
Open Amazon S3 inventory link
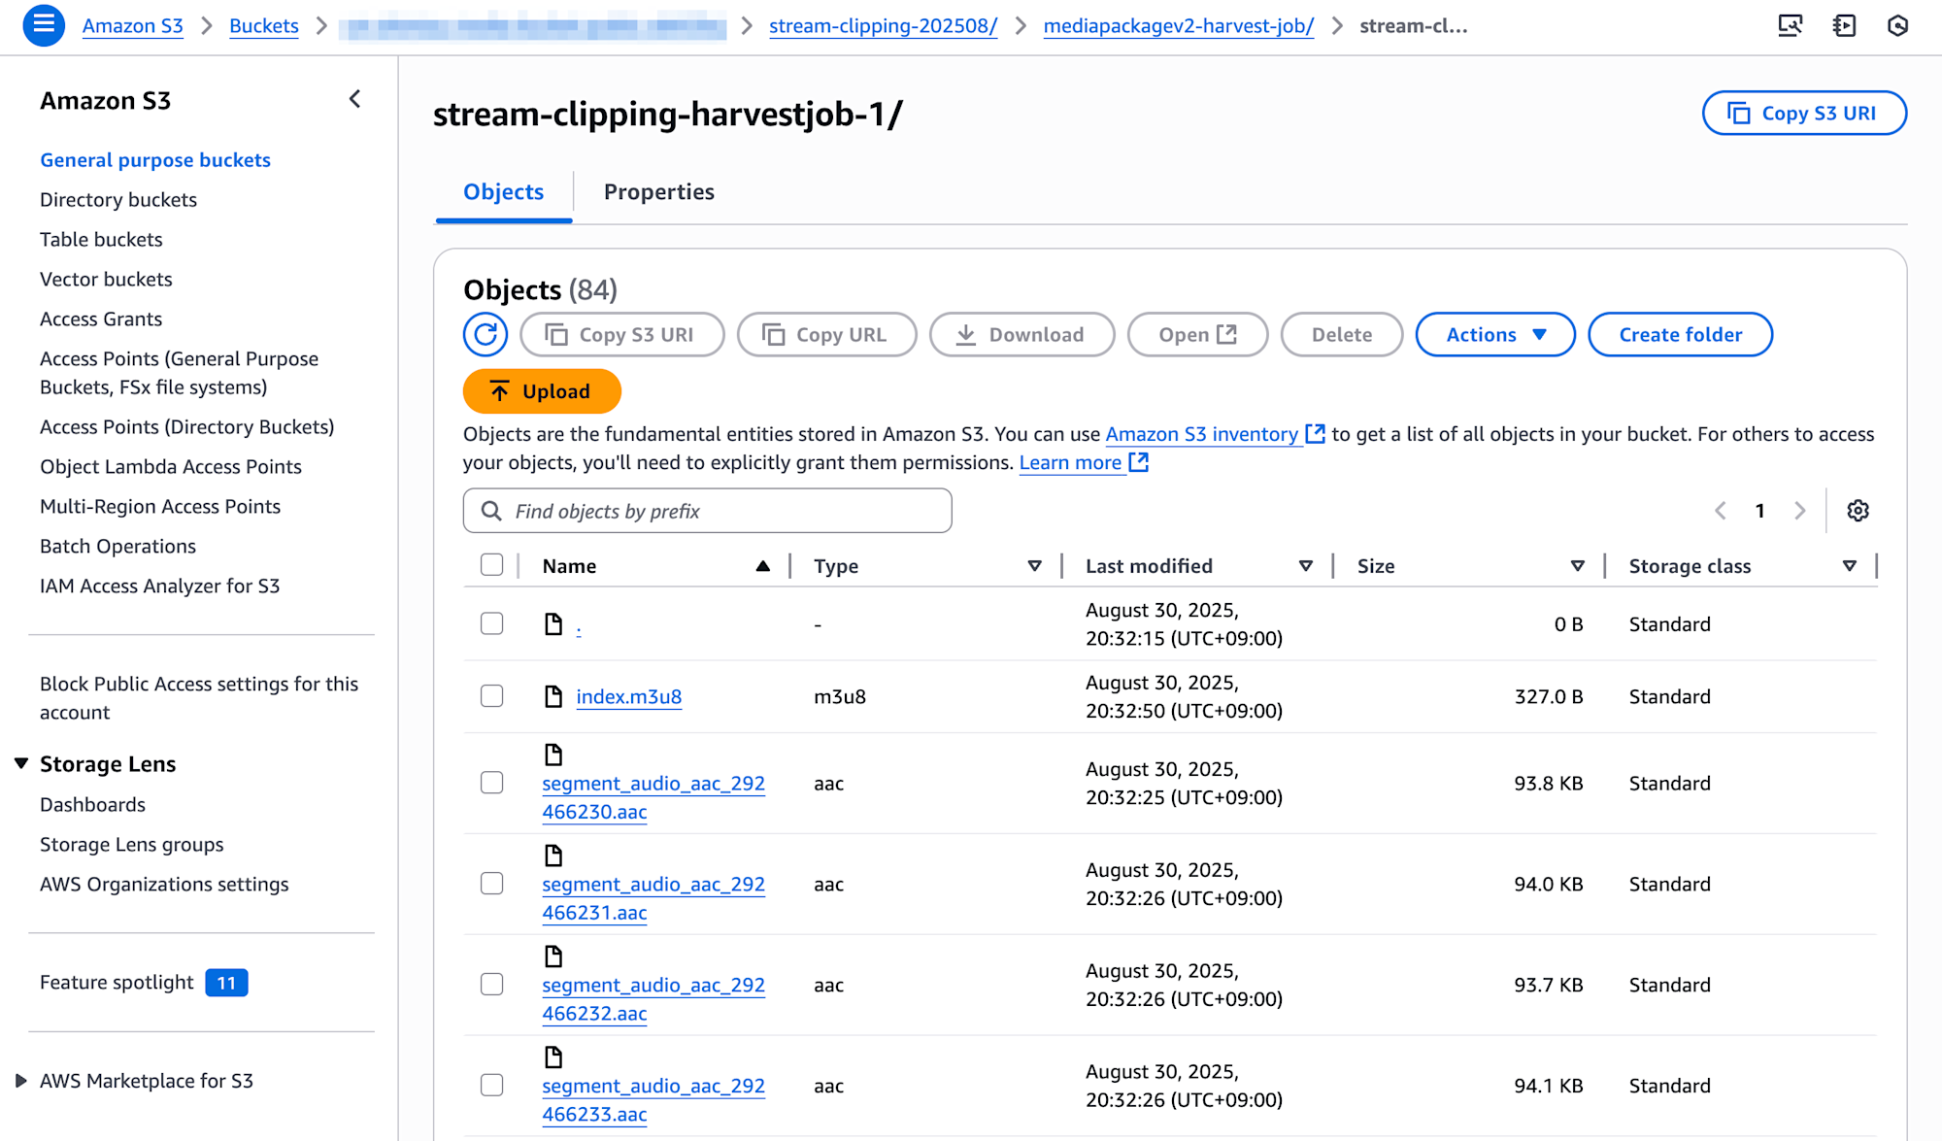coord(1202,434)
